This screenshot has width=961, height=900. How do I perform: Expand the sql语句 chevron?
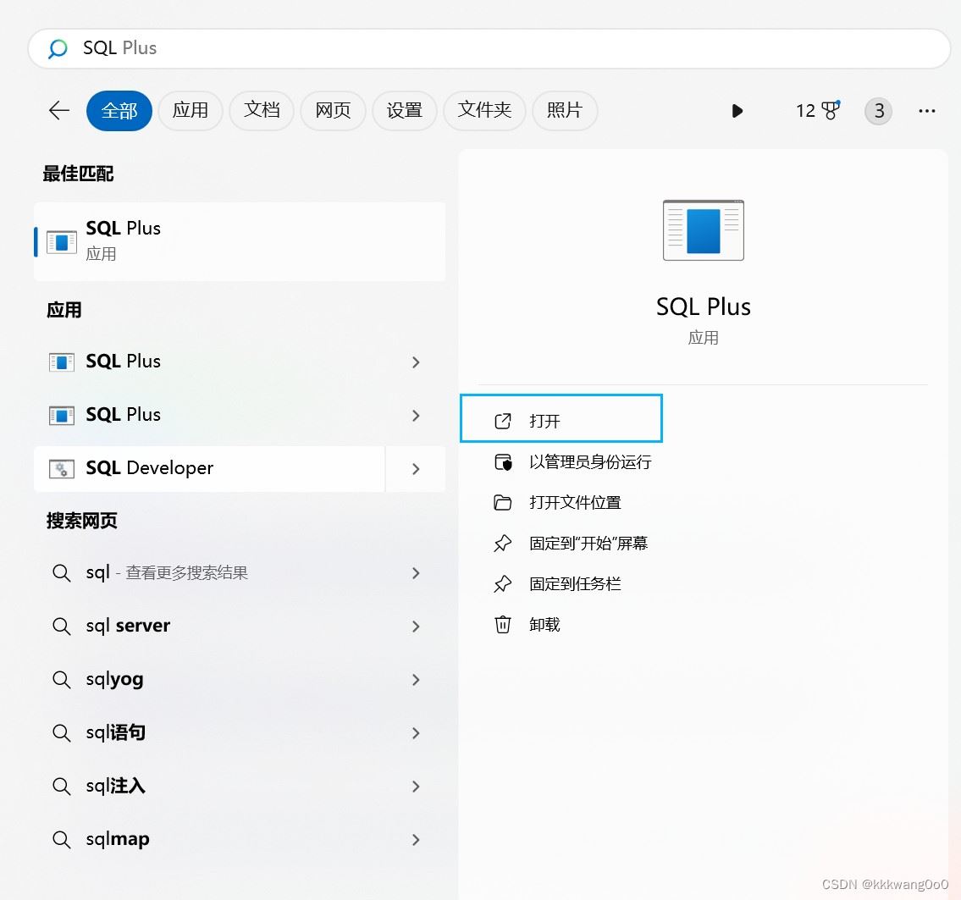[416, 732]
